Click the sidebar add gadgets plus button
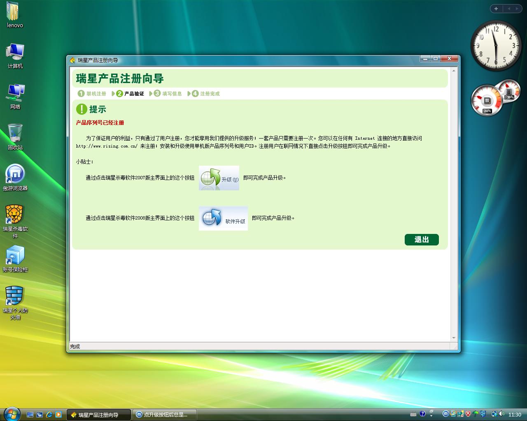 pyautogui.click(x=496, y=9)
